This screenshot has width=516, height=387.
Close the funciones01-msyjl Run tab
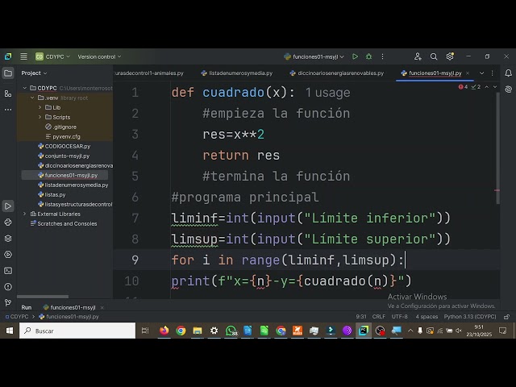coord(102,307)
